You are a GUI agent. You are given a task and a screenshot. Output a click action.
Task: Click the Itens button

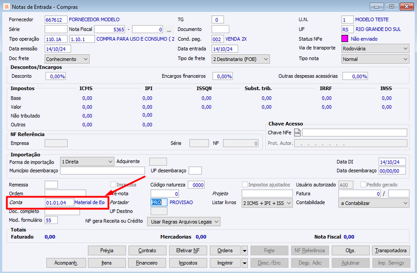coord(107,263)
